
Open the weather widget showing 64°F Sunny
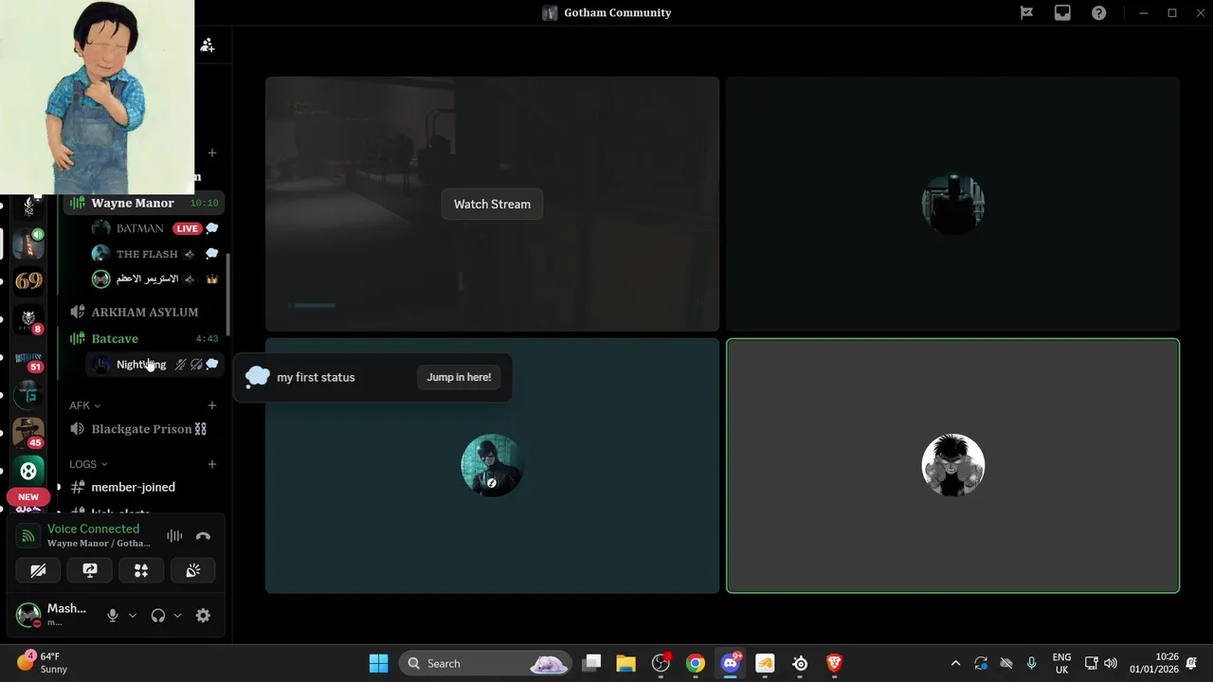[x=42, y=662]
